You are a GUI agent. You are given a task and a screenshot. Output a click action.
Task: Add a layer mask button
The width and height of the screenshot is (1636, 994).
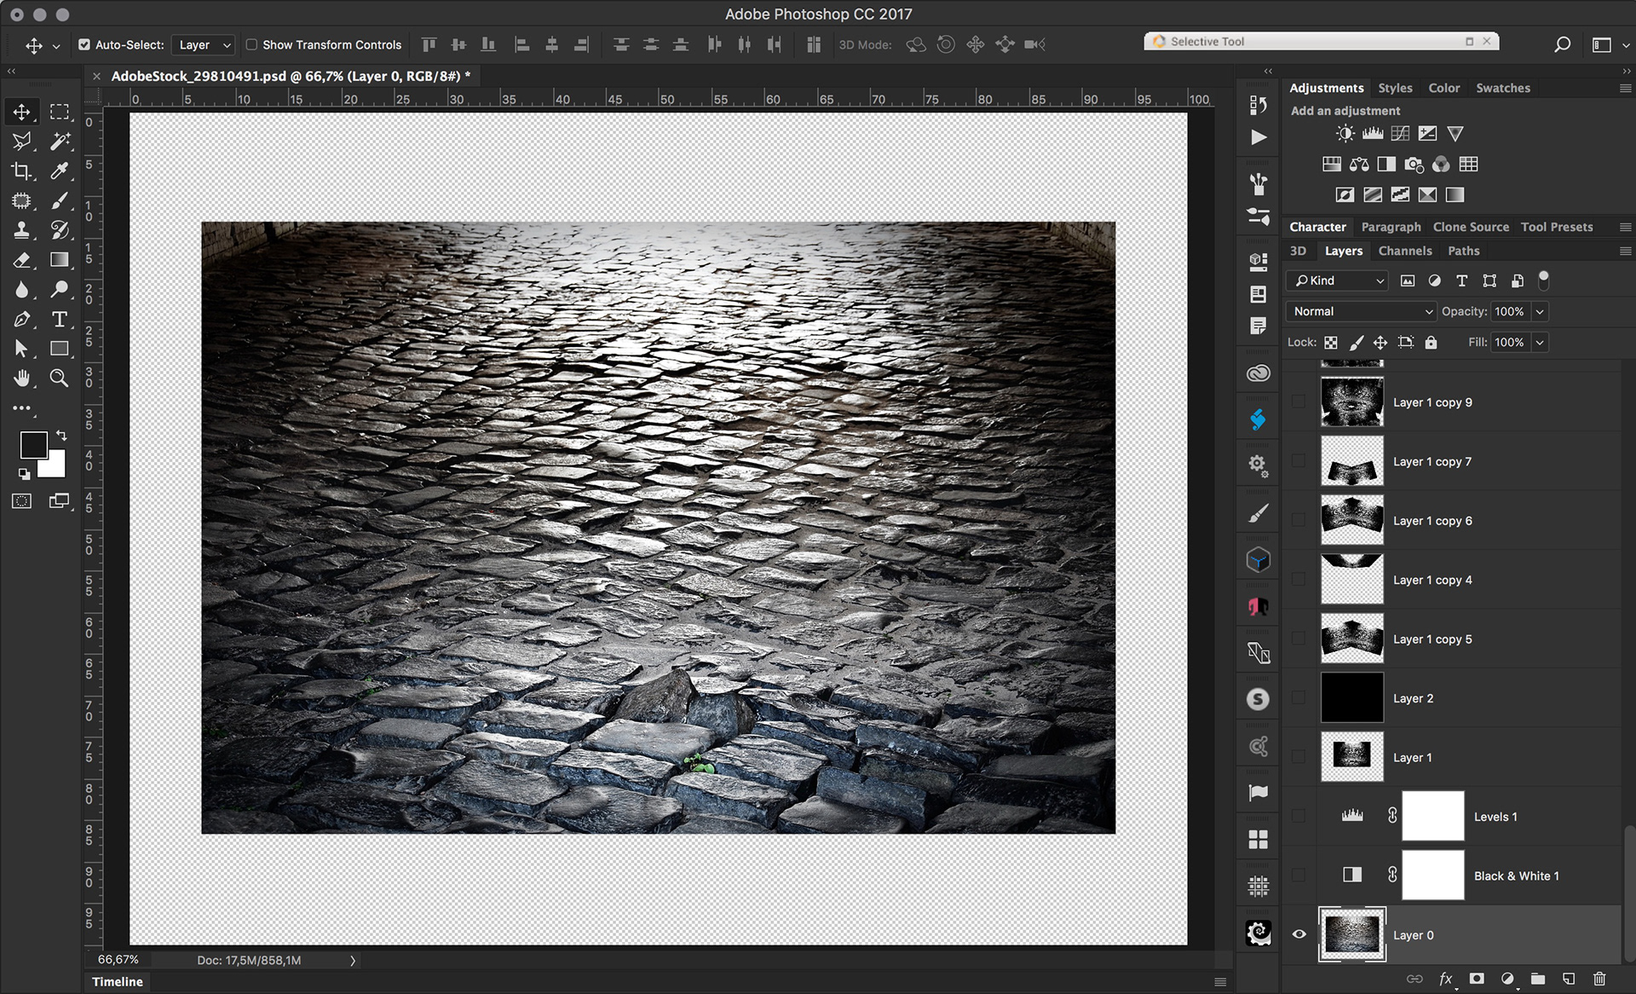[x=1476, y=980]
